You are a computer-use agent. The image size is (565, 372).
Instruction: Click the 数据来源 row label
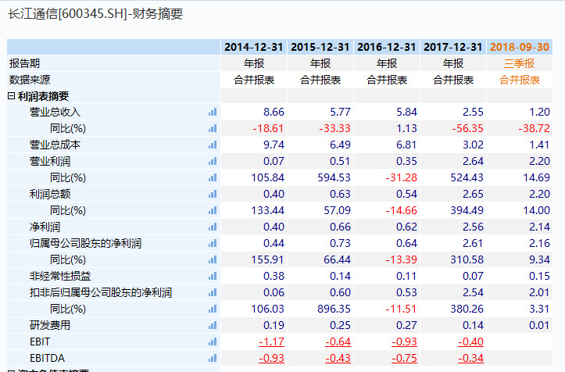[30, 80]
